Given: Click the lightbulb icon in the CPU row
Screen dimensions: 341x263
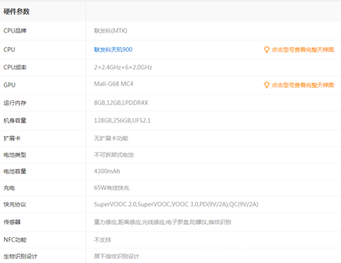Looking at the screenshot, I should 267,49.
